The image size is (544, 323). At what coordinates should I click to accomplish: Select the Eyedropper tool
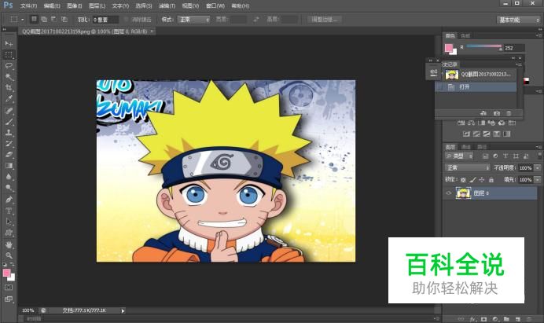(9, 99)
